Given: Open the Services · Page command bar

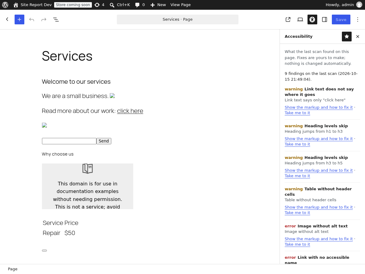Looking at the screenshot, I should click(178, 19).
